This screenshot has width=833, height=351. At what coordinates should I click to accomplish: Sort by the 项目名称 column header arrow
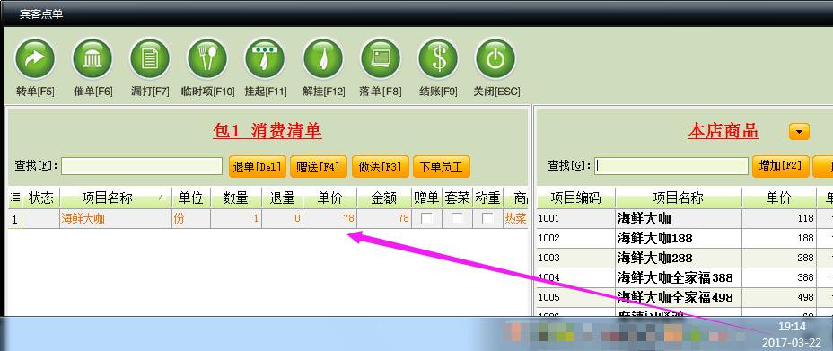pyautogui.click(x=162, y=197)
